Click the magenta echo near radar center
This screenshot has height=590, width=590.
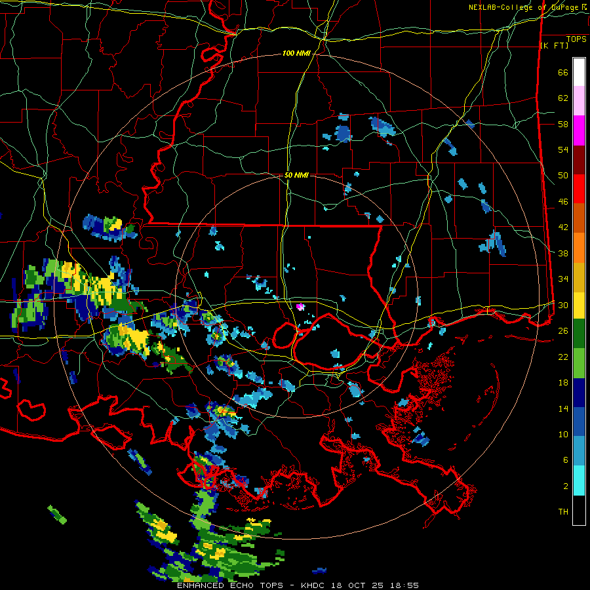(300, 307)
